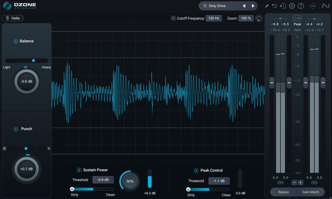Click the Cutoff Frequency 120 Hz field
The image size is (332, 199).
[214, 18]
